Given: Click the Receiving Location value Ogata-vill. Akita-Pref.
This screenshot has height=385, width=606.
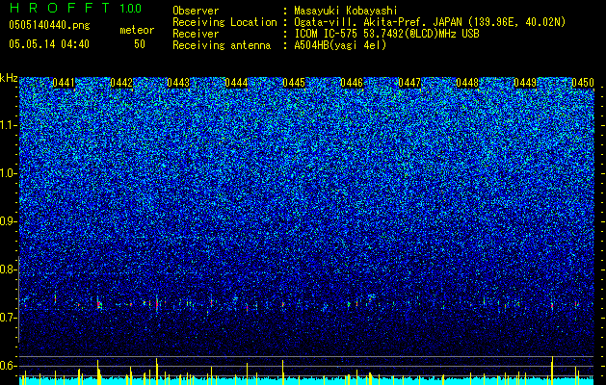Looking at the screenshot, I should click(361, 22).
